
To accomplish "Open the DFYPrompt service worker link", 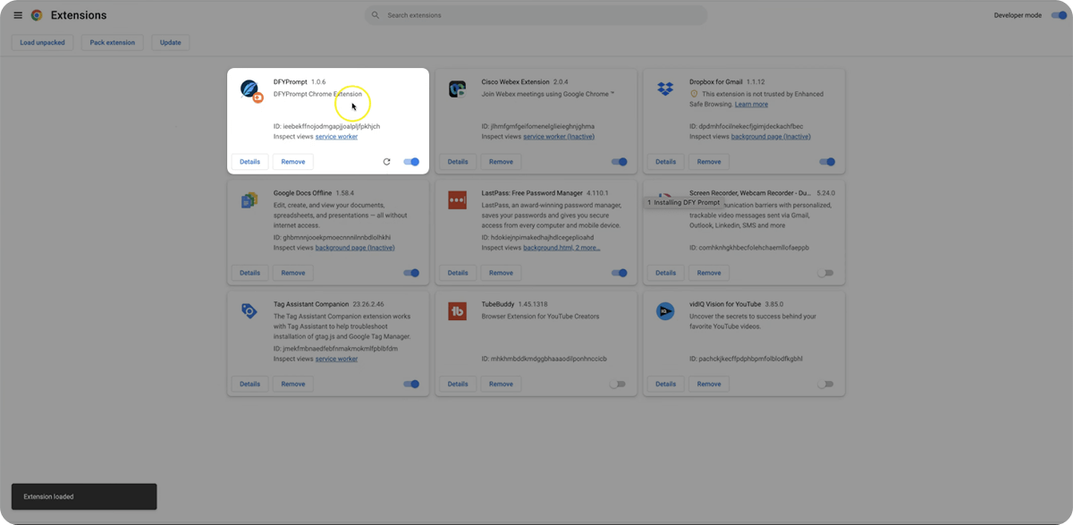I will [x=336, y=137].
